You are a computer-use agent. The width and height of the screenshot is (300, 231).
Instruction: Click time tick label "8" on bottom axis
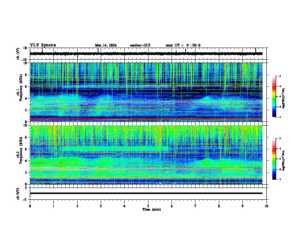pos(219,206)
